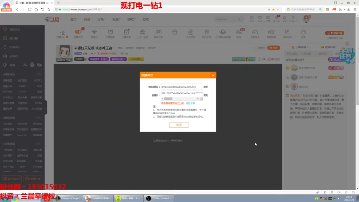Open the car icon streamer tool
Screen dimensions: 359x202
pyautogui.click(x=142, y=33)
